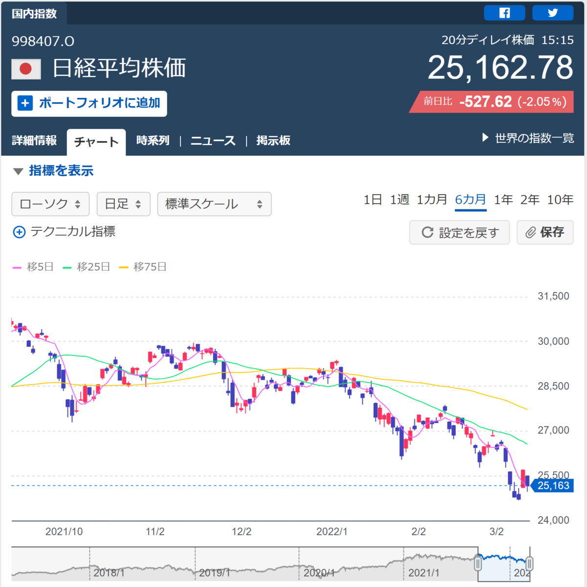Viewport: 587px width, 587px height.
Task: Click the 25,162.78 price value
Action: tap(500, 68)
